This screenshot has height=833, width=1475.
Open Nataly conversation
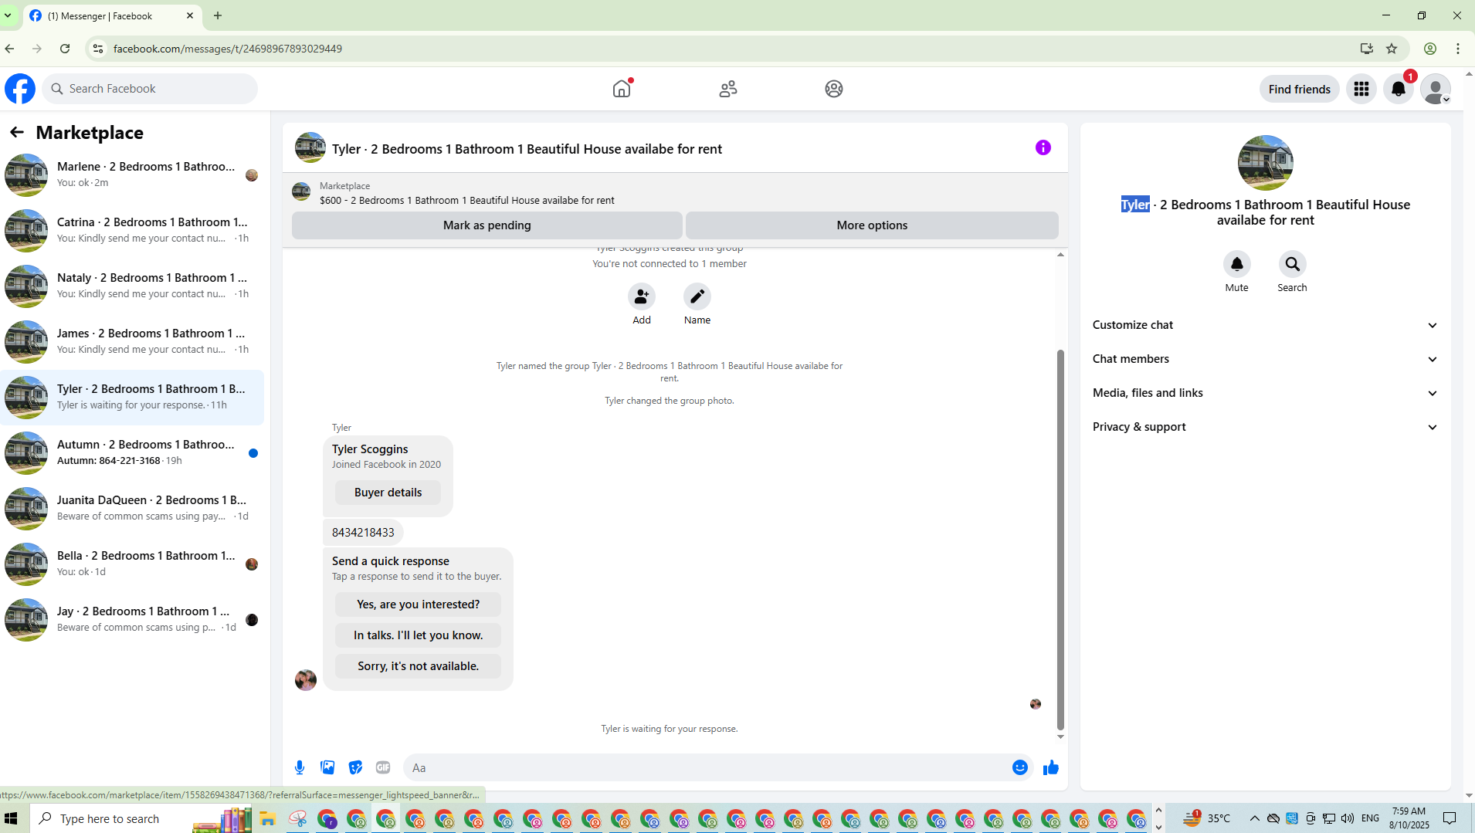click(132, 286)
